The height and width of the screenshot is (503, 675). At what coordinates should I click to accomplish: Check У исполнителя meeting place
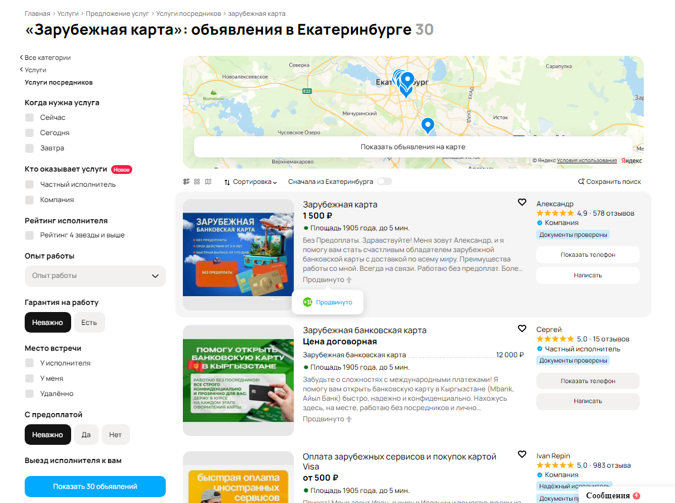click(29, 363)
